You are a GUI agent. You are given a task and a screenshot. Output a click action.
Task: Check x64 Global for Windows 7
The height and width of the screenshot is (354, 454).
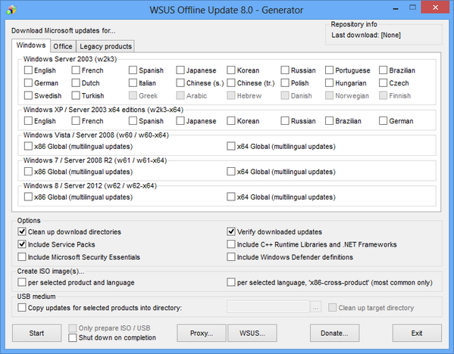pos(230,172)
